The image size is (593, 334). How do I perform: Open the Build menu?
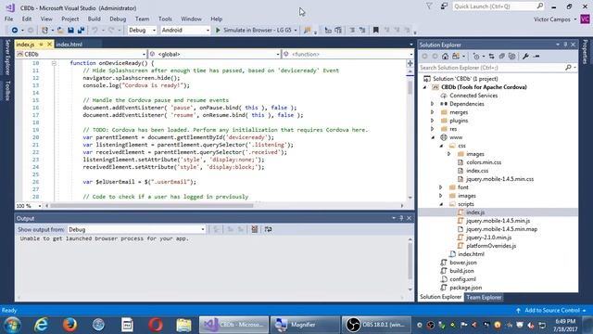pyautogui.click(x=95, y=19)
